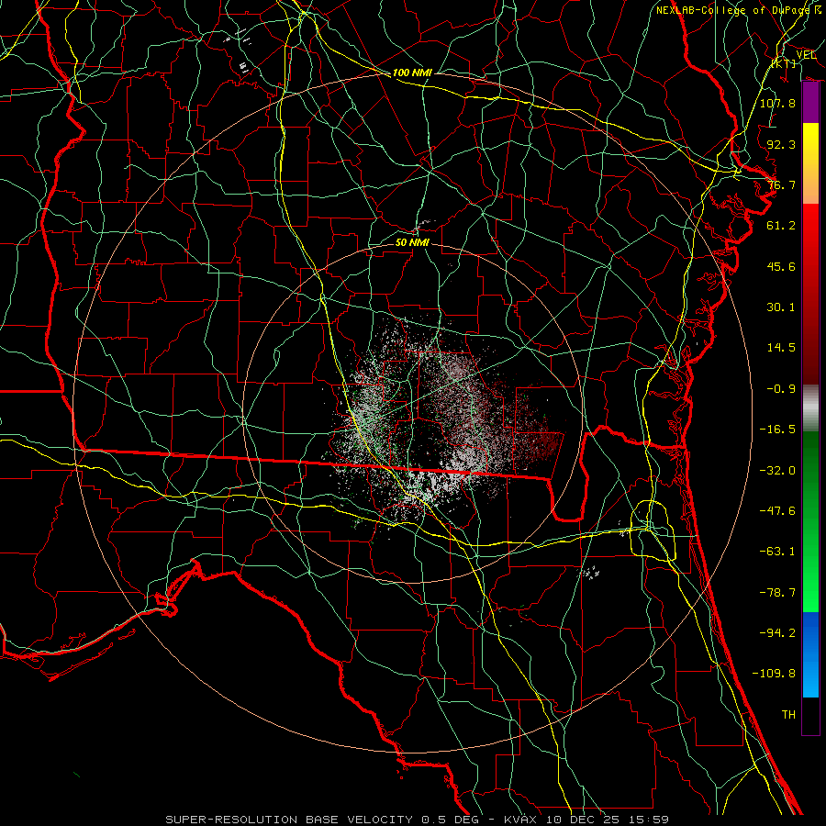
Task: Pick the blue segment of the color bar
Action: [810, 654]
